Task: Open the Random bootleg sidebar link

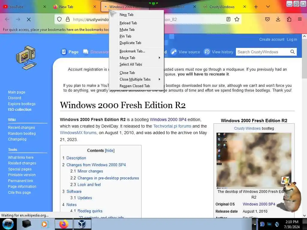Action: 22,133
